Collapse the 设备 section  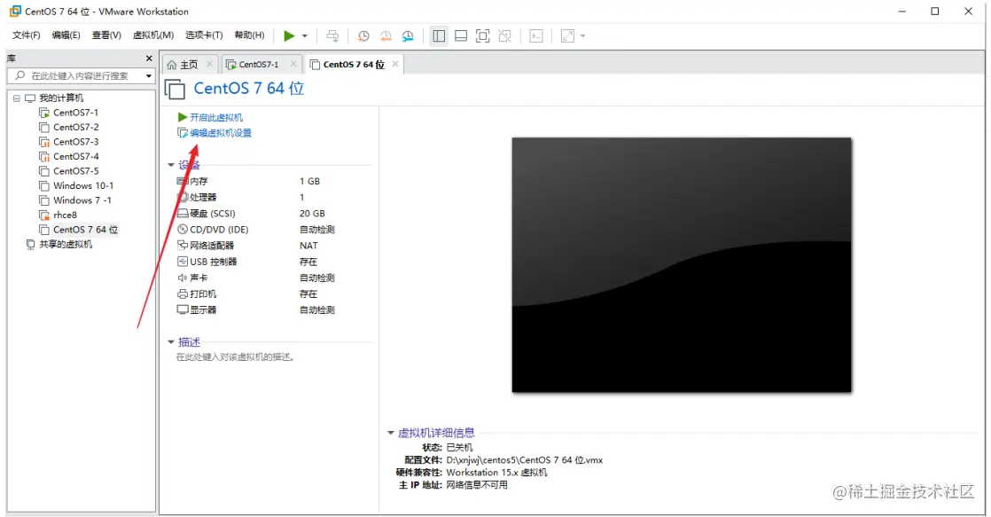pos(171,165)
